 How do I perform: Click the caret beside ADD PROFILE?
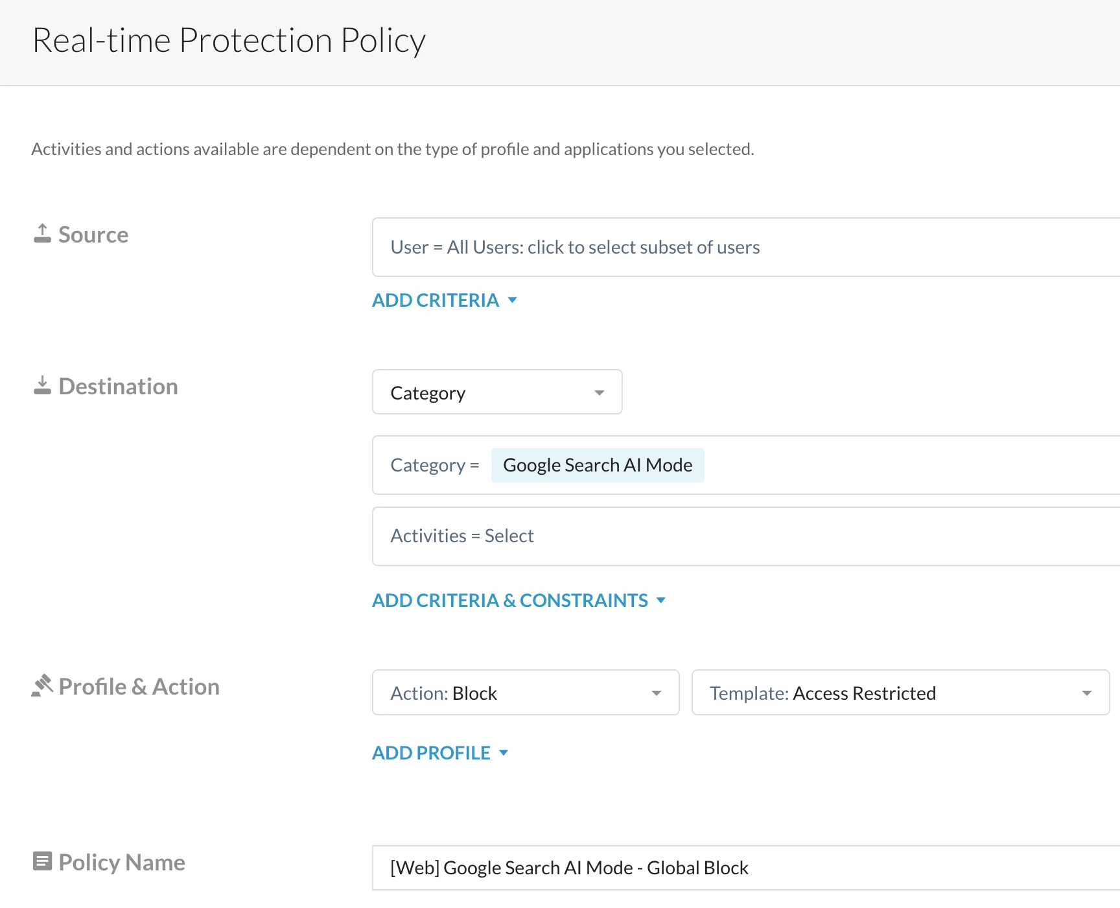(504, 752)
